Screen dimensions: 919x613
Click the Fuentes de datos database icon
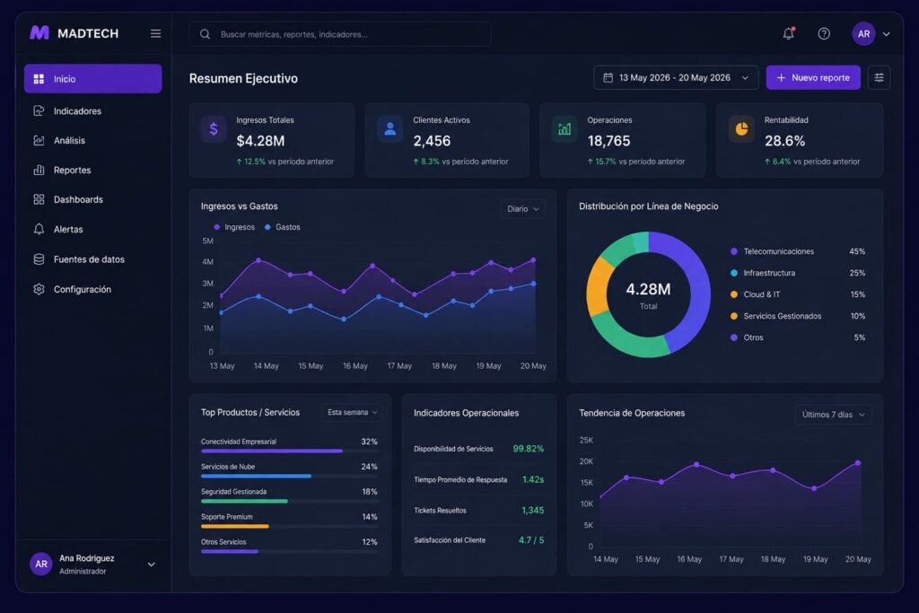[x=39, y=259]
